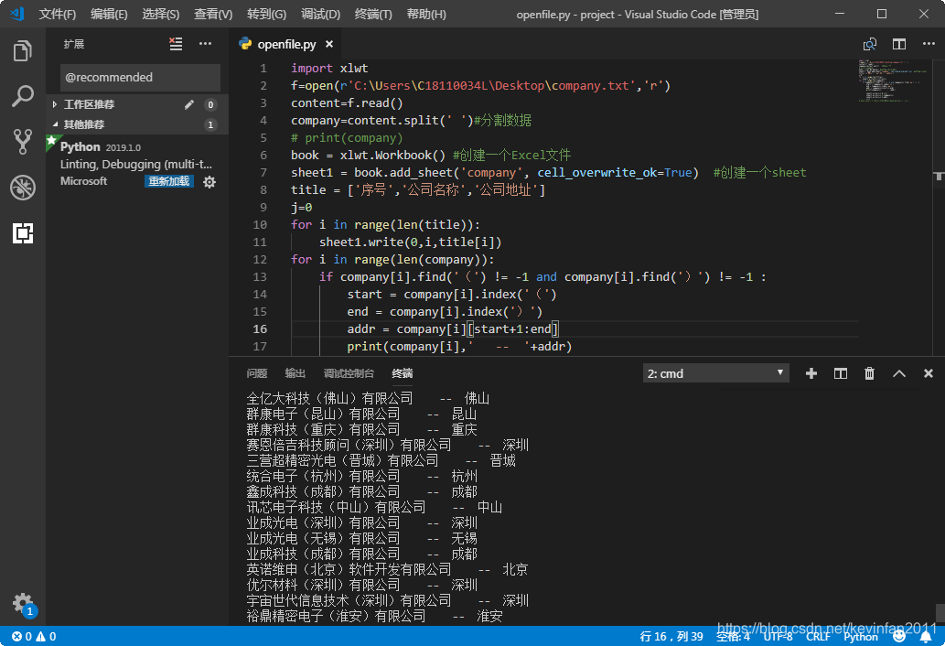This screenshot has height=646, width=945.
Task: Select the 终端 panel tab
Action: (402, 373)
